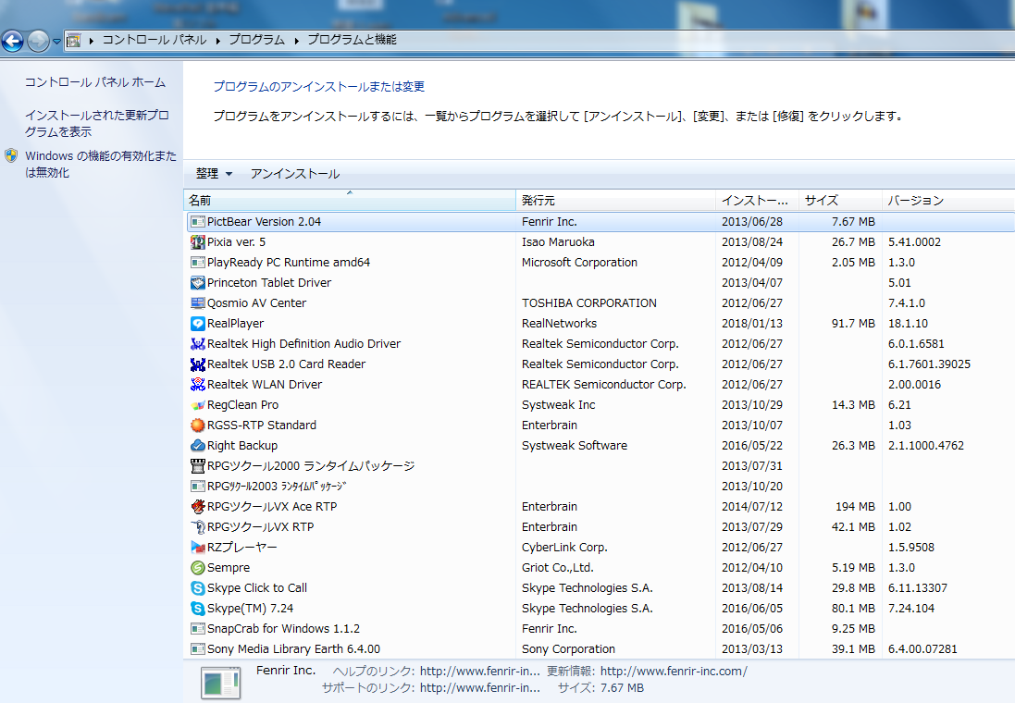This screenshot has height=703, width=1015.
Task: Click the Princeton Tablet Driver icon
Action: coord(197,283)
